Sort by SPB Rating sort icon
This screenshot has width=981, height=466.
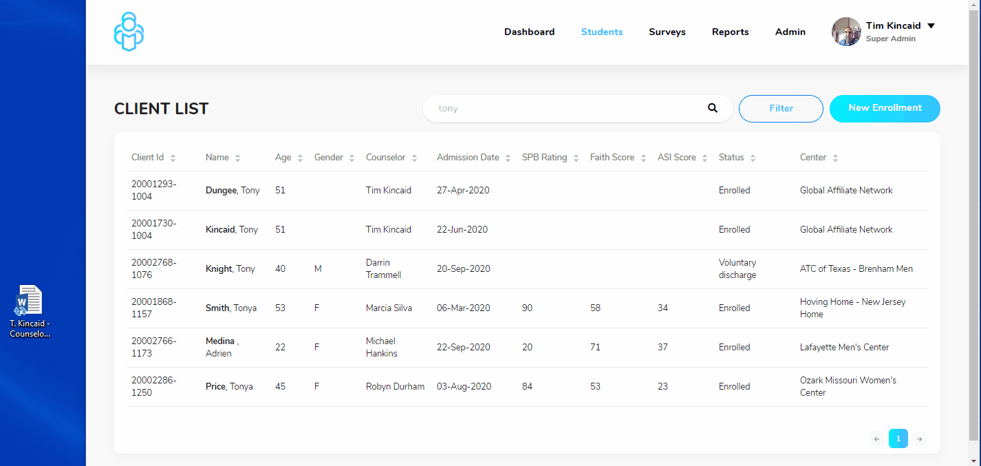coord(576,158)
